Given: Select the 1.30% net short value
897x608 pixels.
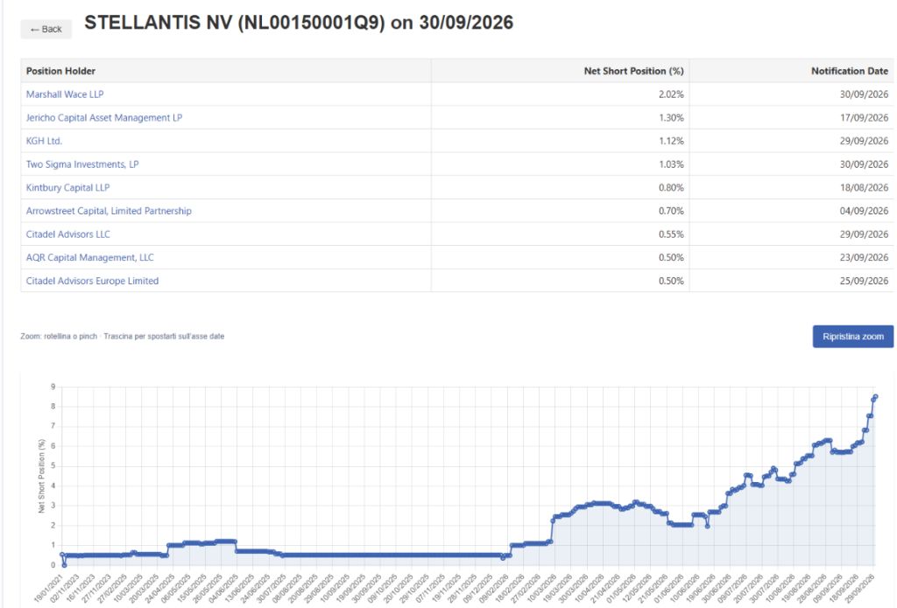Looking at the screenshot, I should (671, 118).
